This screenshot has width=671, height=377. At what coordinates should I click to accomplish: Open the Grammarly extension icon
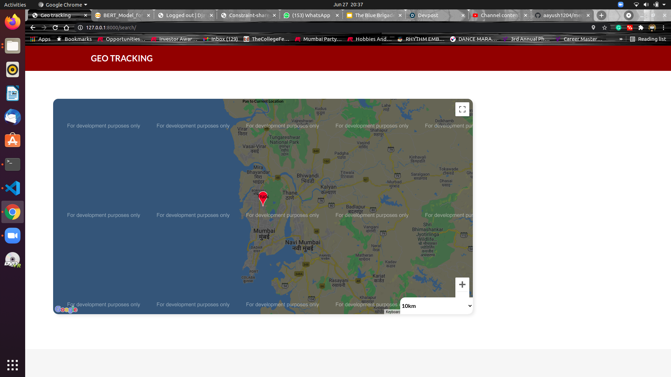click(x=618, y=28)
